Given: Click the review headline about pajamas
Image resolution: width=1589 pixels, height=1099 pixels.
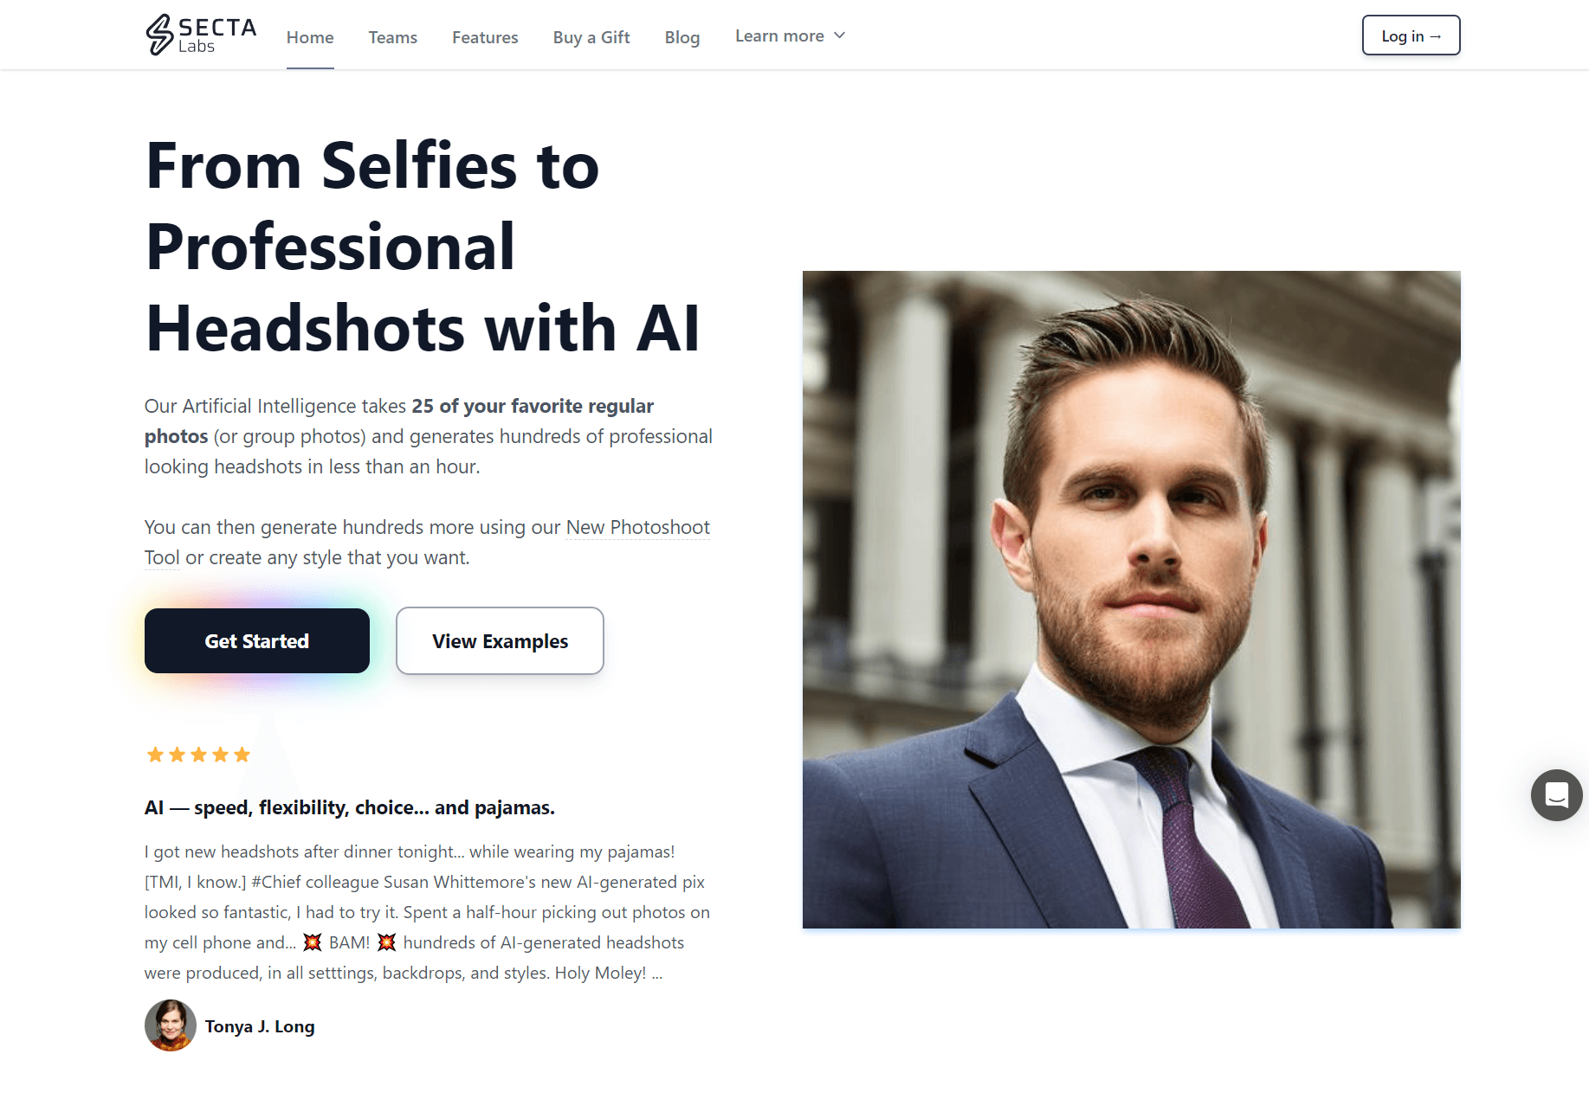Looking at the screenshot, I should 350,807.
